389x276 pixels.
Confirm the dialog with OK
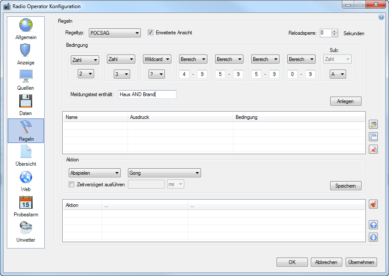pos(292,262)
